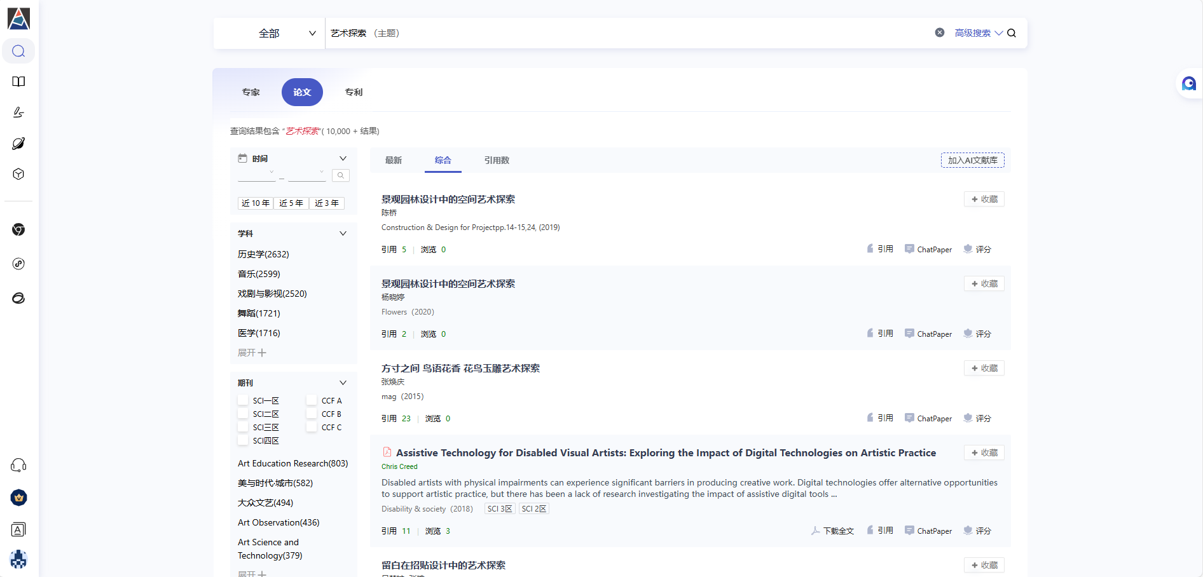Screen dimensions: 1203x577
Task: Open the 全部 category dropdown
Action: 286,33
